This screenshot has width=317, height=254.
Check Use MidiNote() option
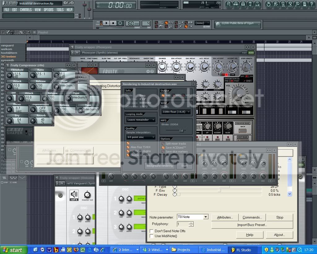151,236
